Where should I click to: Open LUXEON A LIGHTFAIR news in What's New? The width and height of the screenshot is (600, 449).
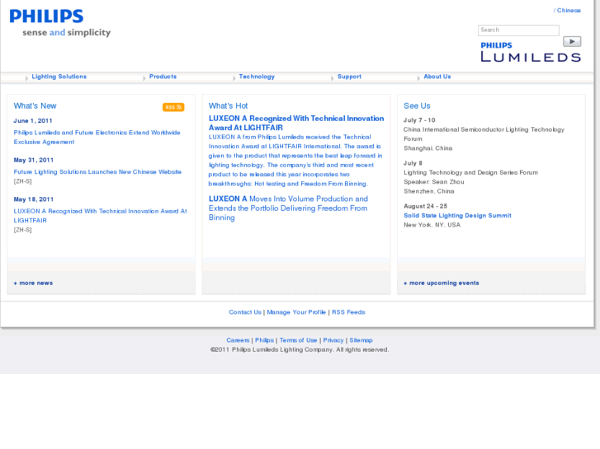coord(100,216)
